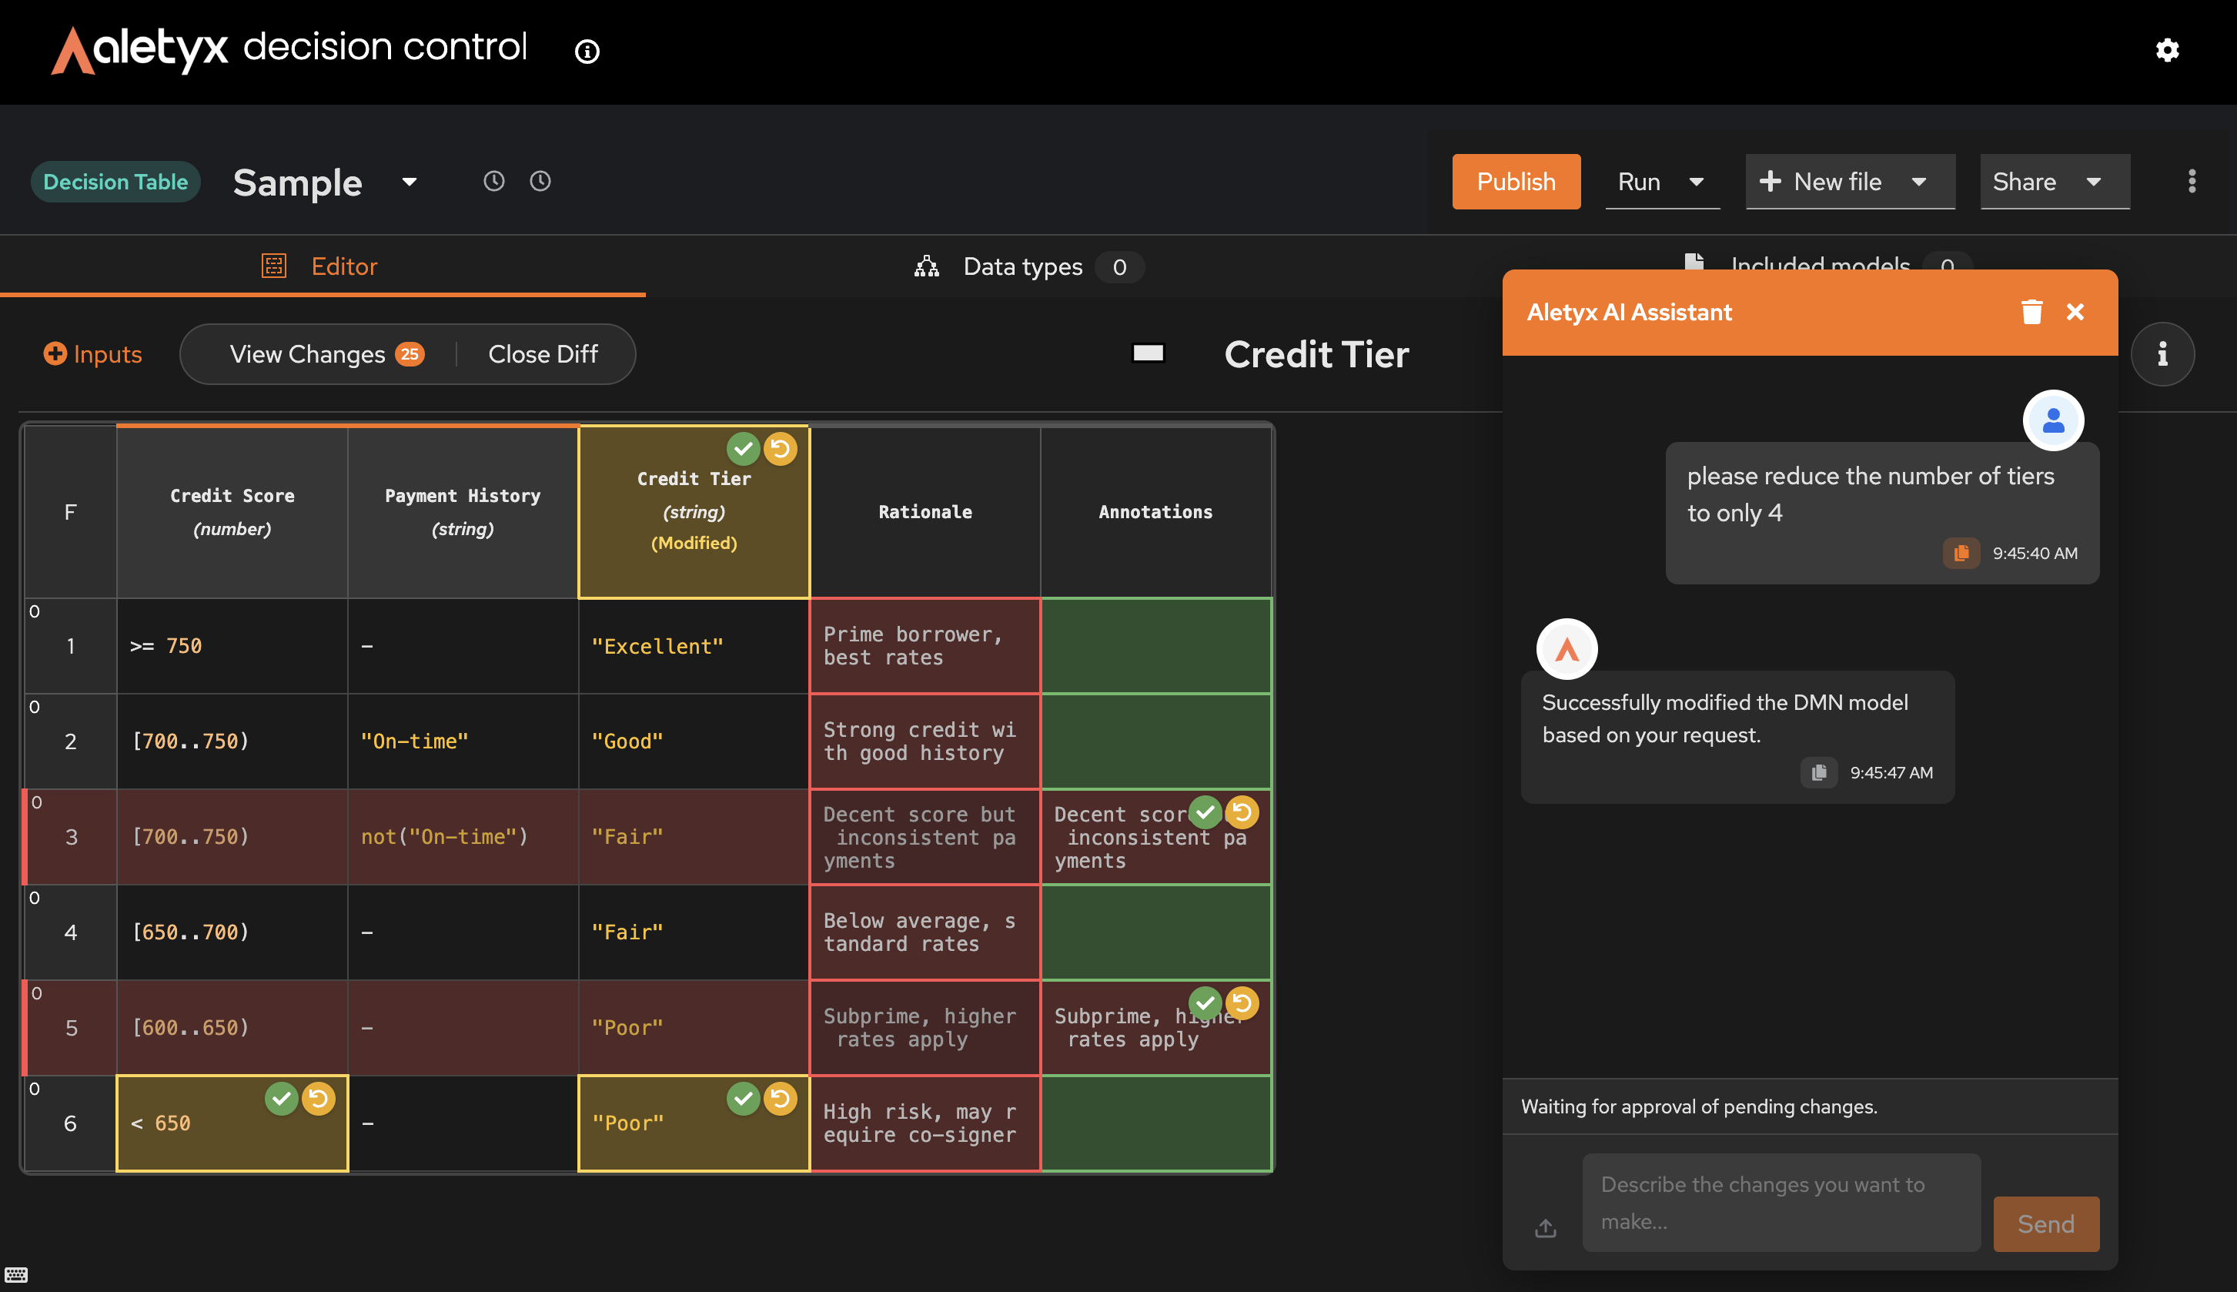Viewport: 2237px width, 1292px height.
Task: Click the first history clock icon
Action: coord(494,182)
